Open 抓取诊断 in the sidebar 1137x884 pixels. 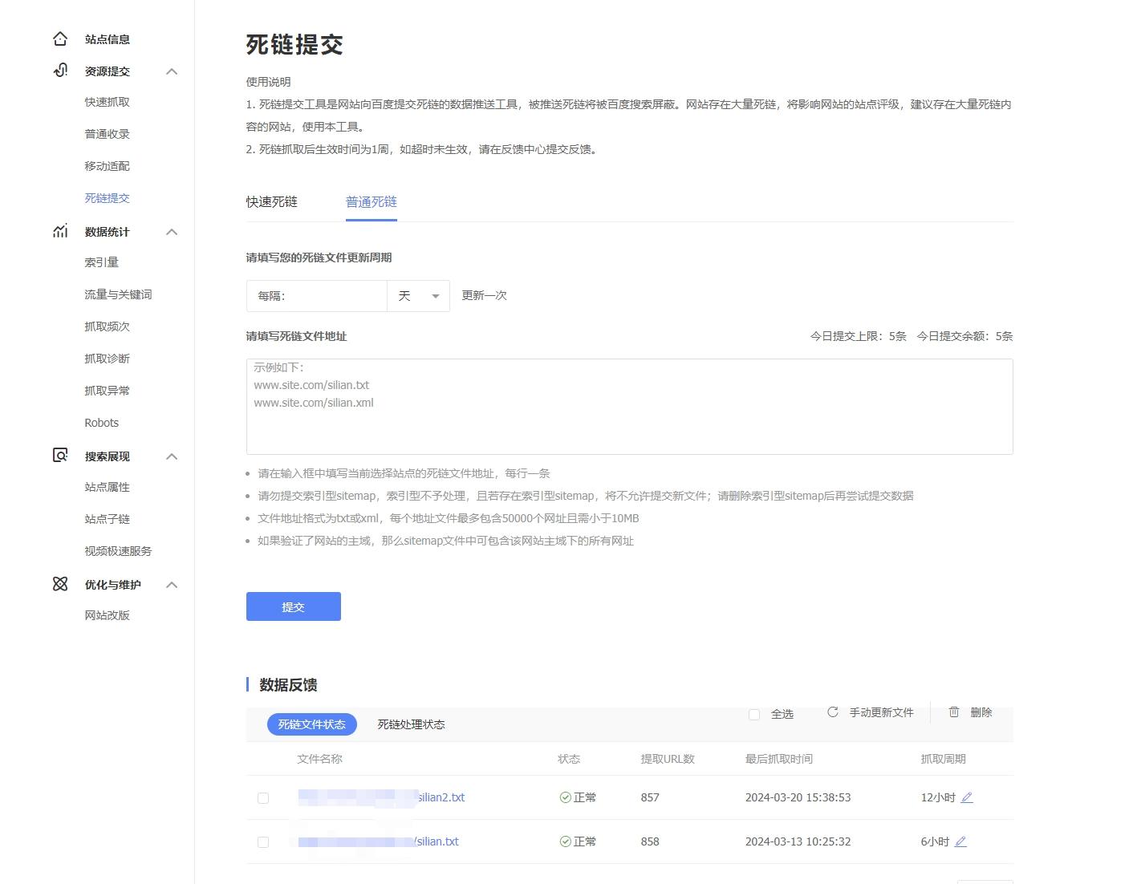pos(108,359)
